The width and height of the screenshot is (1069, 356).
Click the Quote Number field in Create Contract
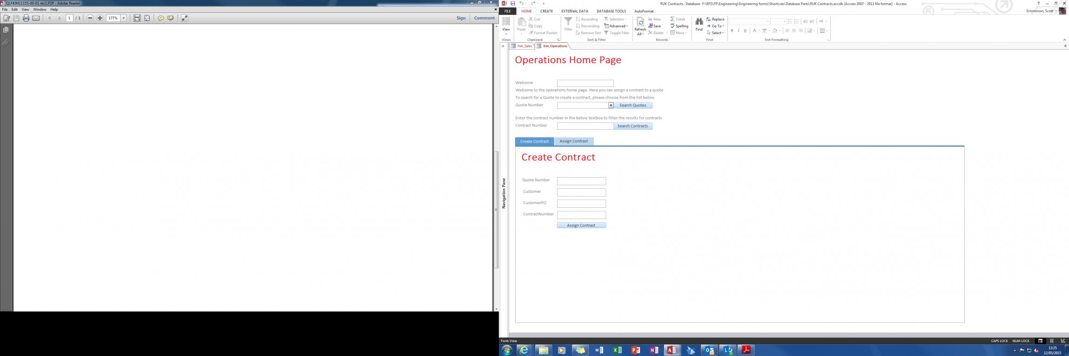[x=581, y=181]
